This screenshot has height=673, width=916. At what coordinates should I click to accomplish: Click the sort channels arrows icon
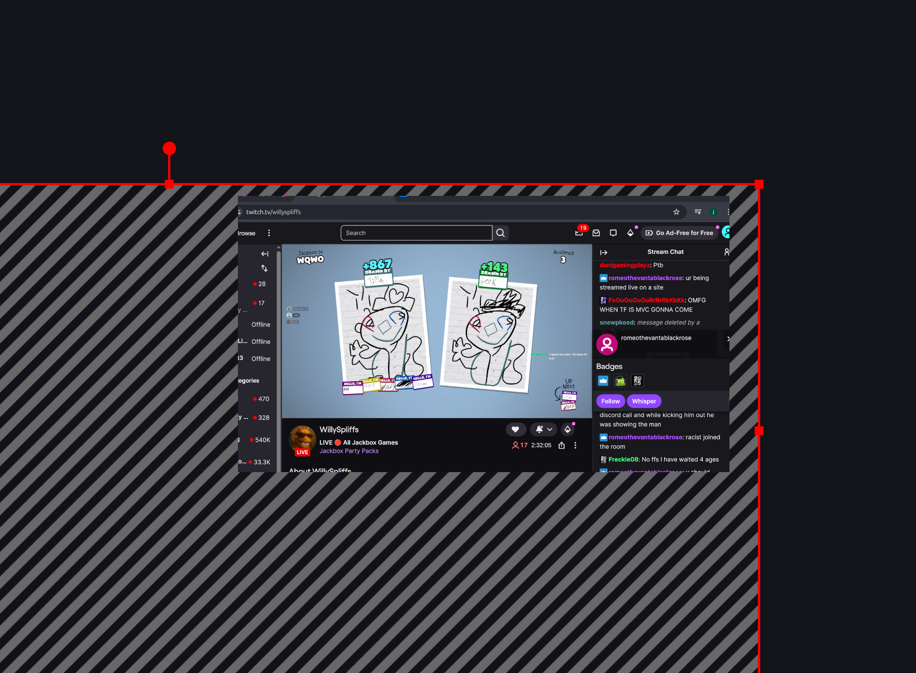[265, 268]
